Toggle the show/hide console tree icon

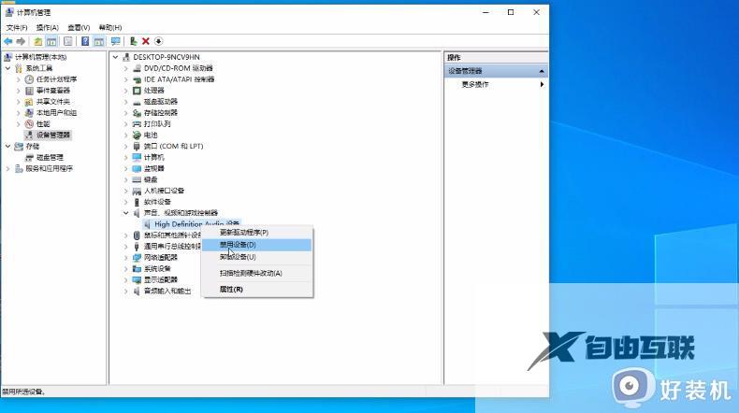pos(51,41)
